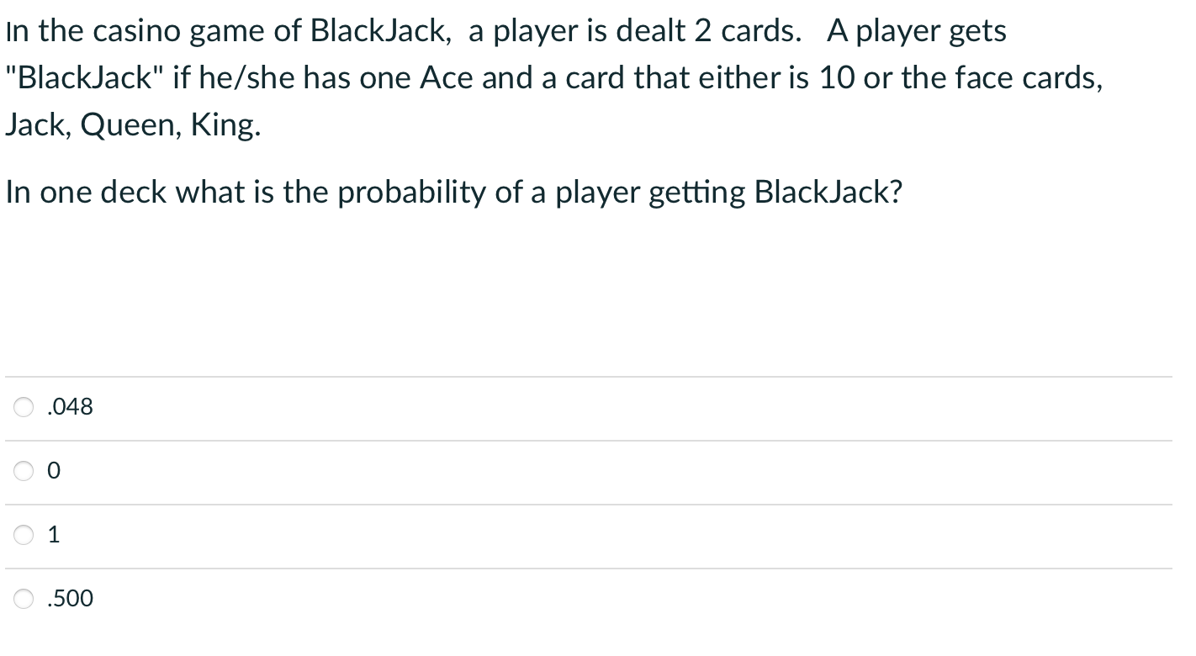
Task: Click the probability question sentence
Action: 454,192
